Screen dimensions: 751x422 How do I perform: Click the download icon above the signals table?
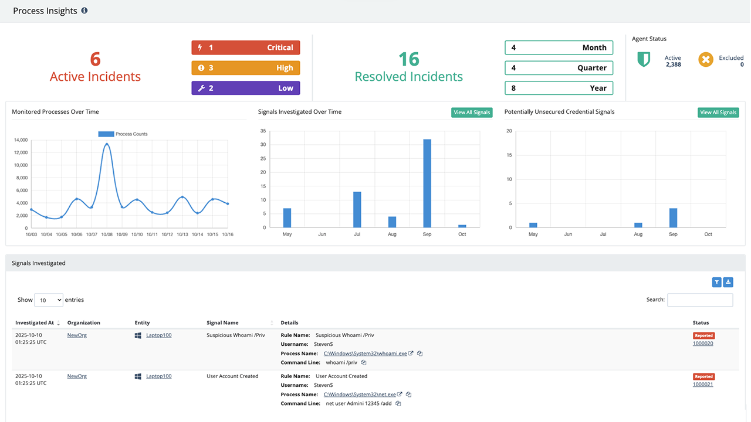[728, 283]
